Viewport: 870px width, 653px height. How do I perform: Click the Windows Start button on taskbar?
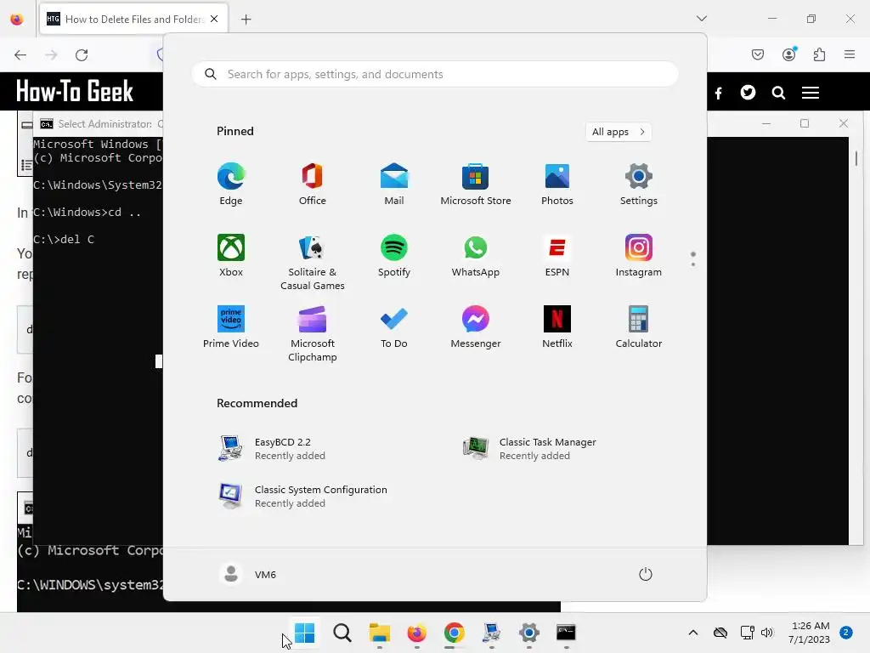[305, 633]
